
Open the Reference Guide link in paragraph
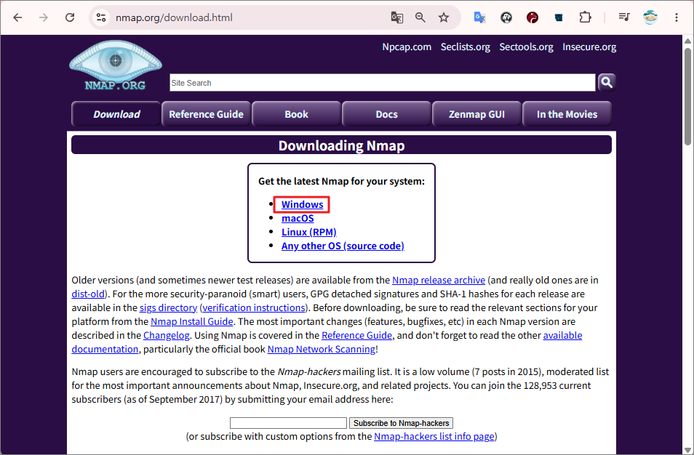(x=356, y=335)
